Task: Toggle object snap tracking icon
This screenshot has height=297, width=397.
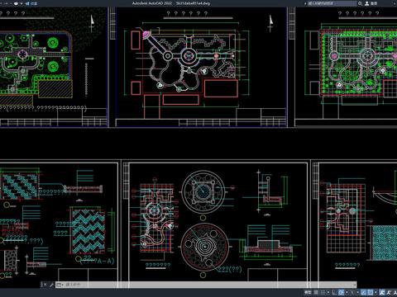Action: (363, 292)
